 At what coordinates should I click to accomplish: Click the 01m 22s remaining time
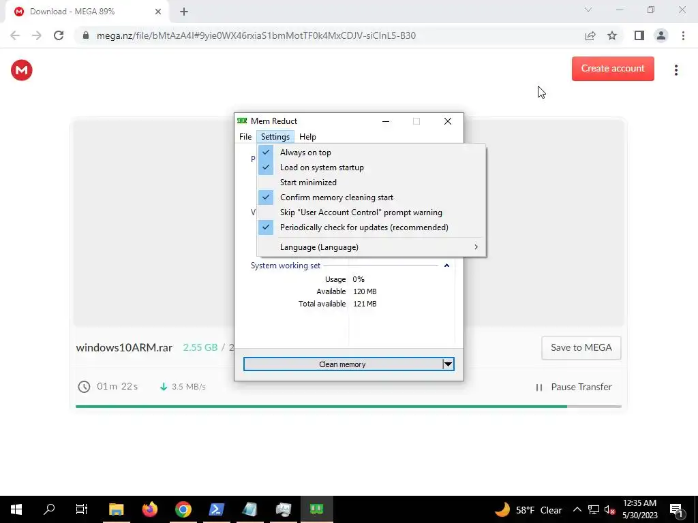(117, 387)
